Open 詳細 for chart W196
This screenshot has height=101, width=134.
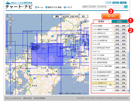click(117, 59)
